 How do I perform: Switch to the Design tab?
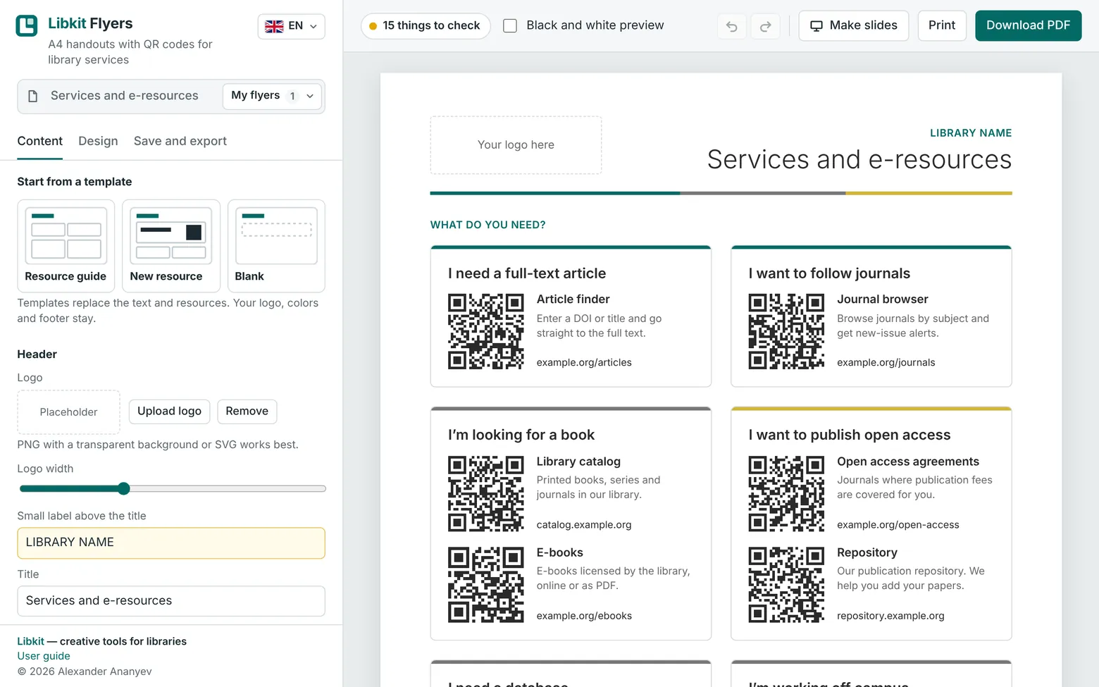coord(98,141)
